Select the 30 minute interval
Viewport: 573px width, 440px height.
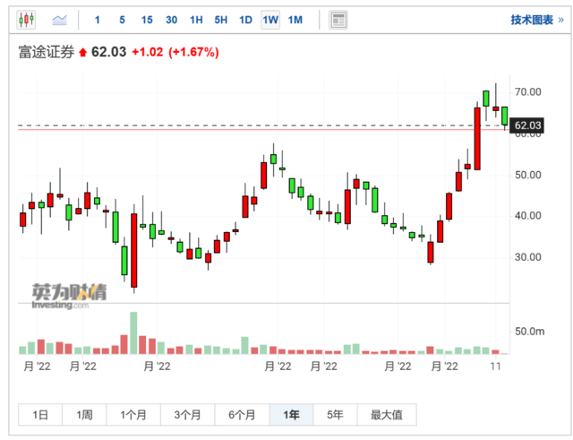[171, 20]
